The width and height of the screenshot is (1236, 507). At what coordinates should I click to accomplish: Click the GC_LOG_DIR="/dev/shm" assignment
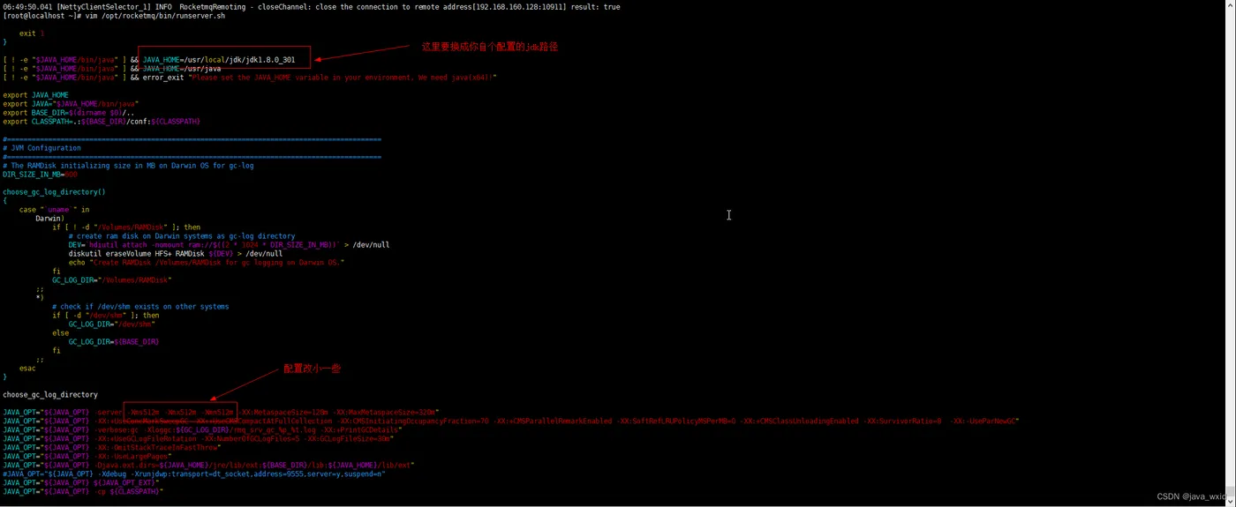pos(111,324)
